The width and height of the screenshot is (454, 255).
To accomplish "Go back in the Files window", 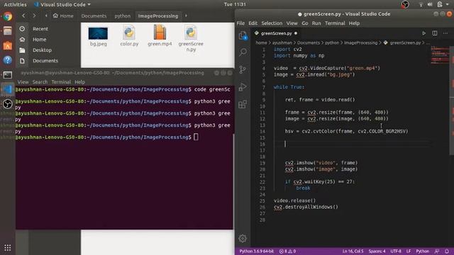I will [23, 16].
